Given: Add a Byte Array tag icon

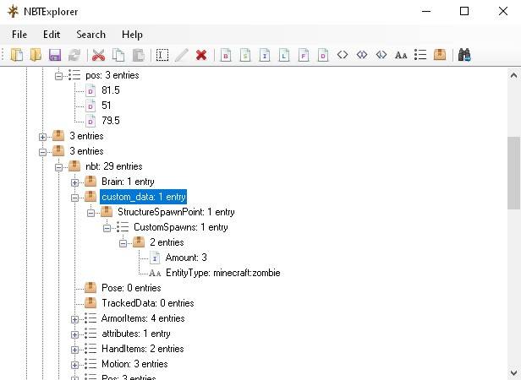Looking at the screenshot, I should [x=343, y=54].
